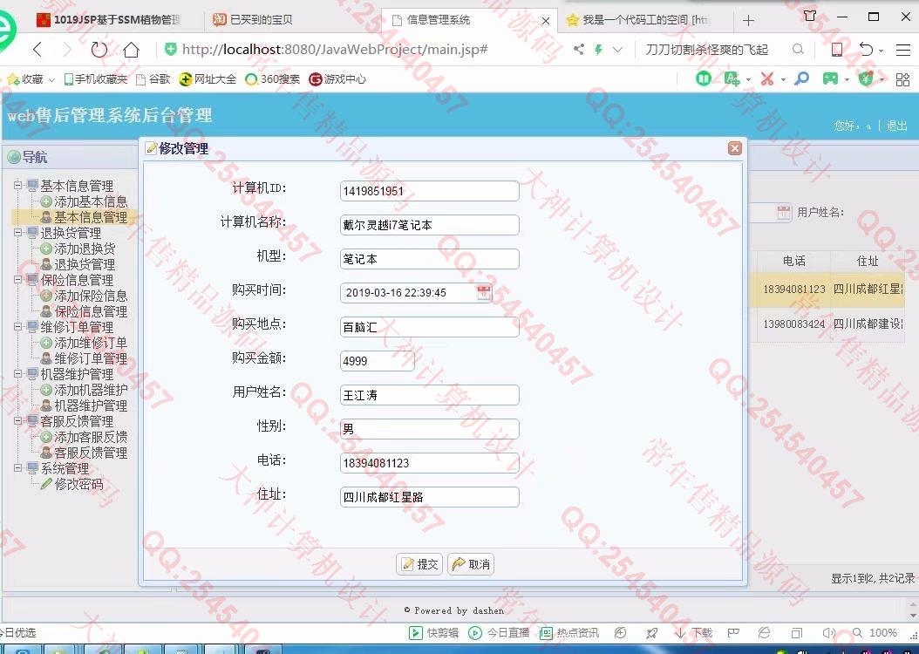Click the 购买金额 input field
Screen dimensions: 919x654
[x=377, y=361]
